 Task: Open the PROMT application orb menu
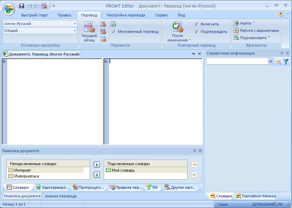(x=9, y=9)
